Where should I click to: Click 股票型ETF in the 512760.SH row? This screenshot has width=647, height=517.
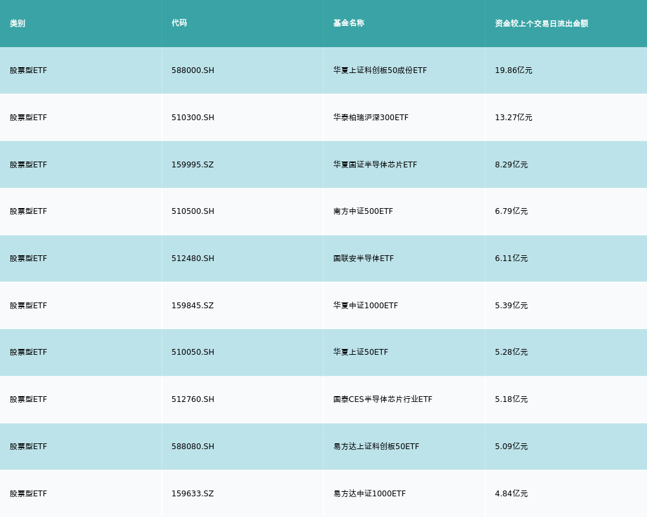pos(28,399)
